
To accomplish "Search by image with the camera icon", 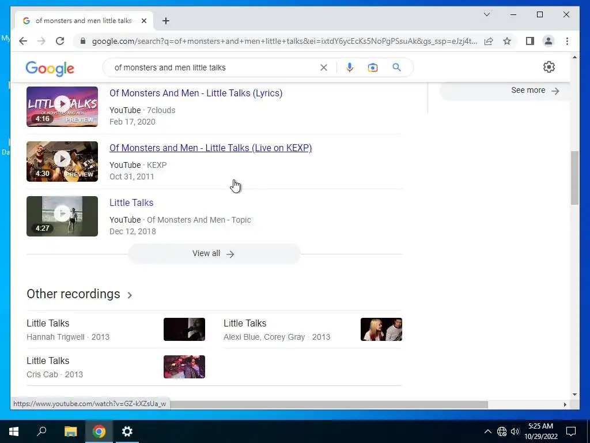I will [373, 67].
